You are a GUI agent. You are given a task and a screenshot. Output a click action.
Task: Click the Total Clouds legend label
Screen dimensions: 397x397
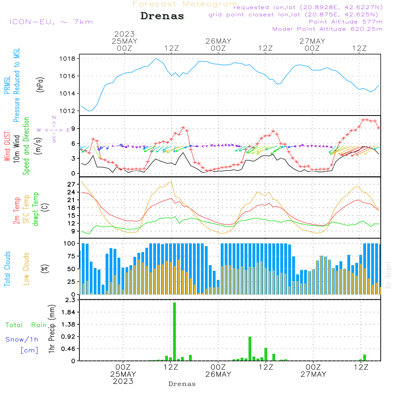click(x=7, y=269)
